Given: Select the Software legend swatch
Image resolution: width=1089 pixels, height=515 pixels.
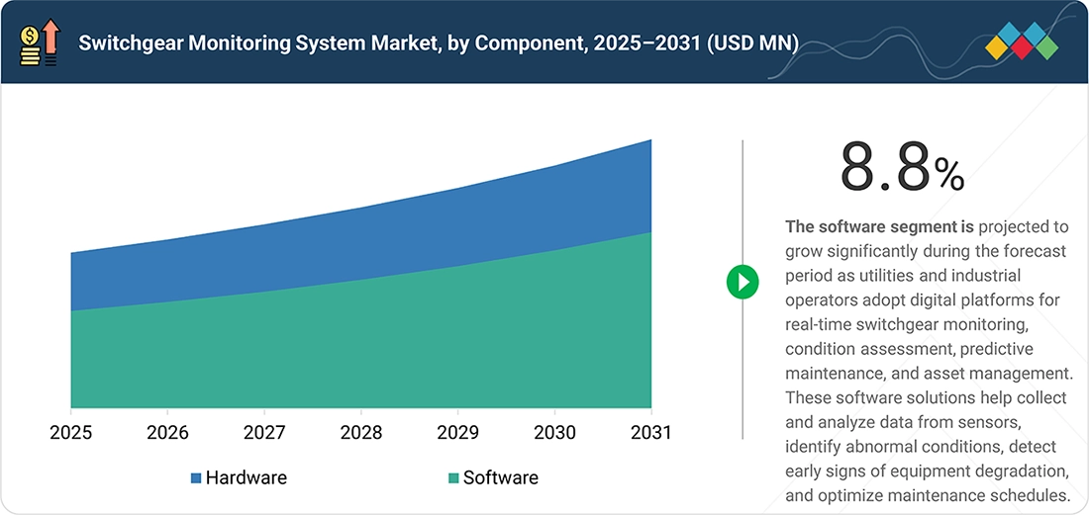Looking at the screenshot, I should click(x=453, y=478).
